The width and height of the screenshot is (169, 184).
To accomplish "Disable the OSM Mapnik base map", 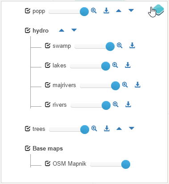I will 48,163.
